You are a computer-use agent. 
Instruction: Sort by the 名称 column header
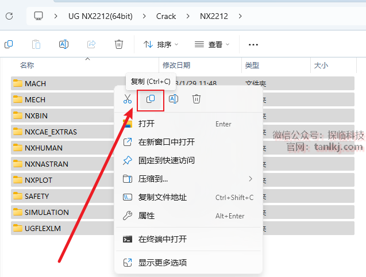pyautogui.click(x=27, y=65)
